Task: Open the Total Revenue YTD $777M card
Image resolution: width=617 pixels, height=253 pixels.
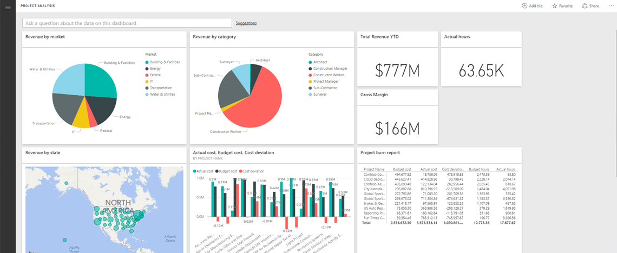Action: 397,59
